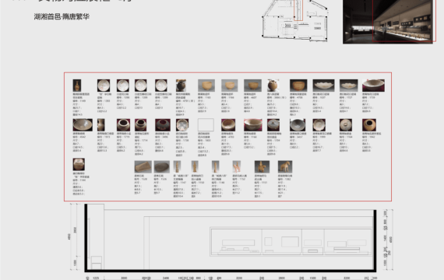The width and height of the screenshot is (444, 280).
Task: Select the 湖湘首邑·隋唐繁华 heading text
Action: click(x=62, y=16)
